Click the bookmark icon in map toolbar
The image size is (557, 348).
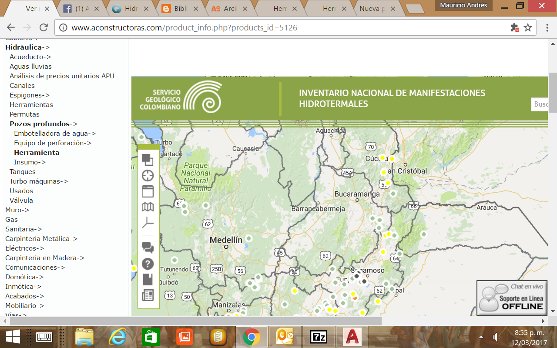(x=148, y=279)
